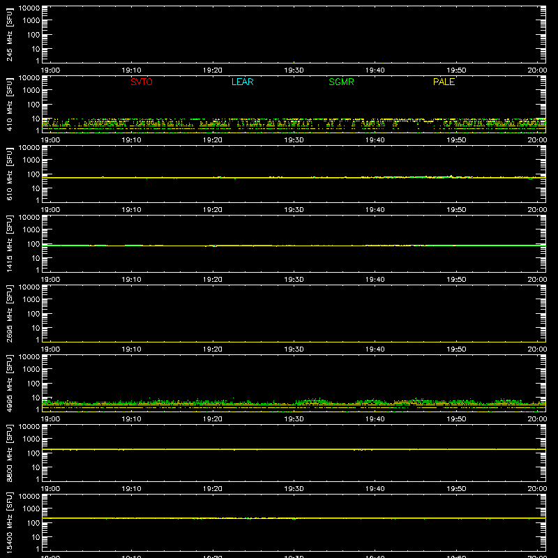Screen dimensions: 558x558
Task: Click 19:00 under the 245 MHz plot
Action: (x=50, y=70)
